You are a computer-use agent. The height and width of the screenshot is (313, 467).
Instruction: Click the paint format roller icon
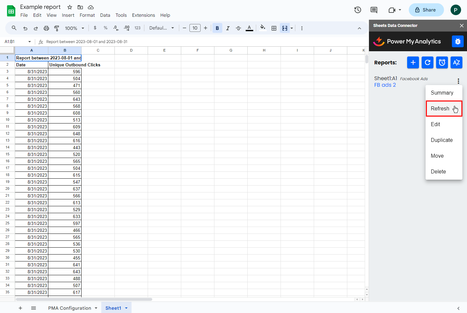57,28
